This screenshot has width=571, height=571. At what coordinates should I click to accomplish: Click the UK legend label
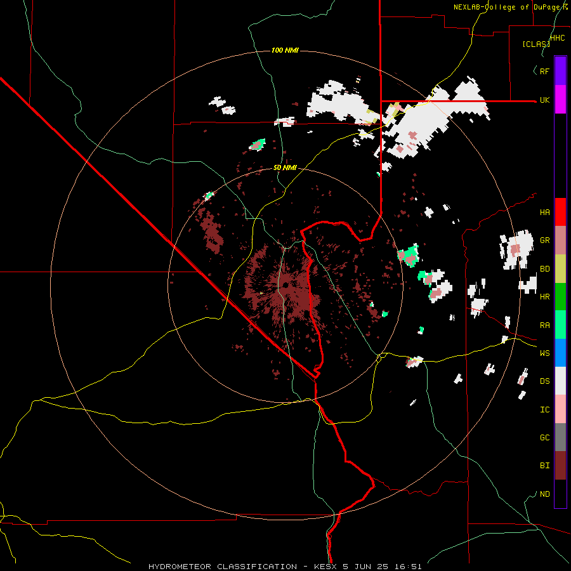click(x=544, y=100)
